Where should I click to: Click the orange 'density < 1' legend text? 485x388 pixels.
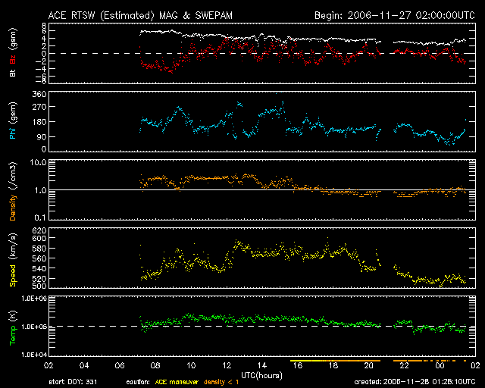pos(221,382)
